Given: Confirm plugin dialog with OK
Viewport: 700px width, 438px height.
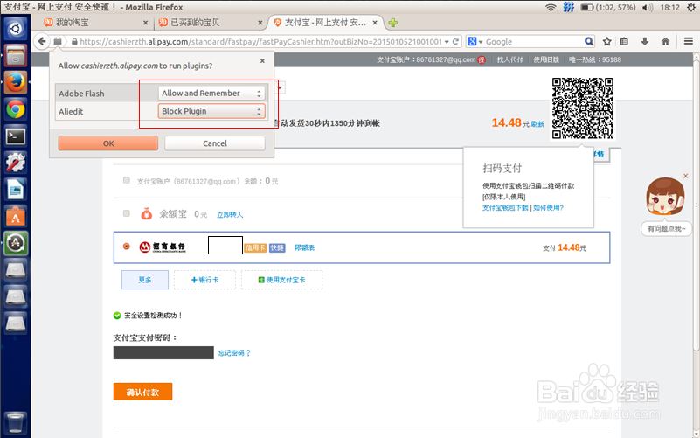Looking at the screenshot, I should click(108, 143).
